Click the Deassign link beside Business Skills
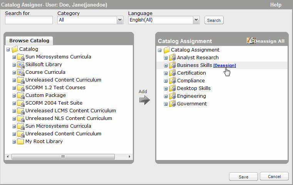The width and height of the screenshot is (293, 185). [224, 65]
